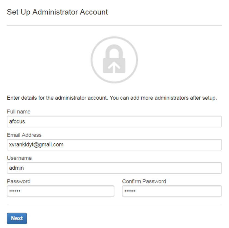Click the "Username" label text
The image size is (229, 228).
point(19,158)
